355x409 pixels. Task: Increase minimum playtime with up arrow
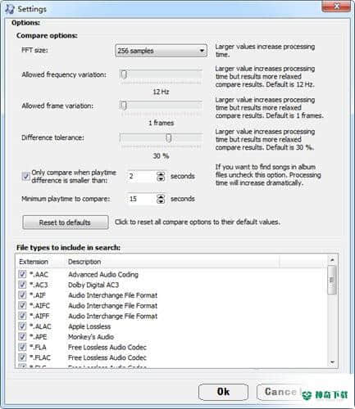click(x=161, y=196)
